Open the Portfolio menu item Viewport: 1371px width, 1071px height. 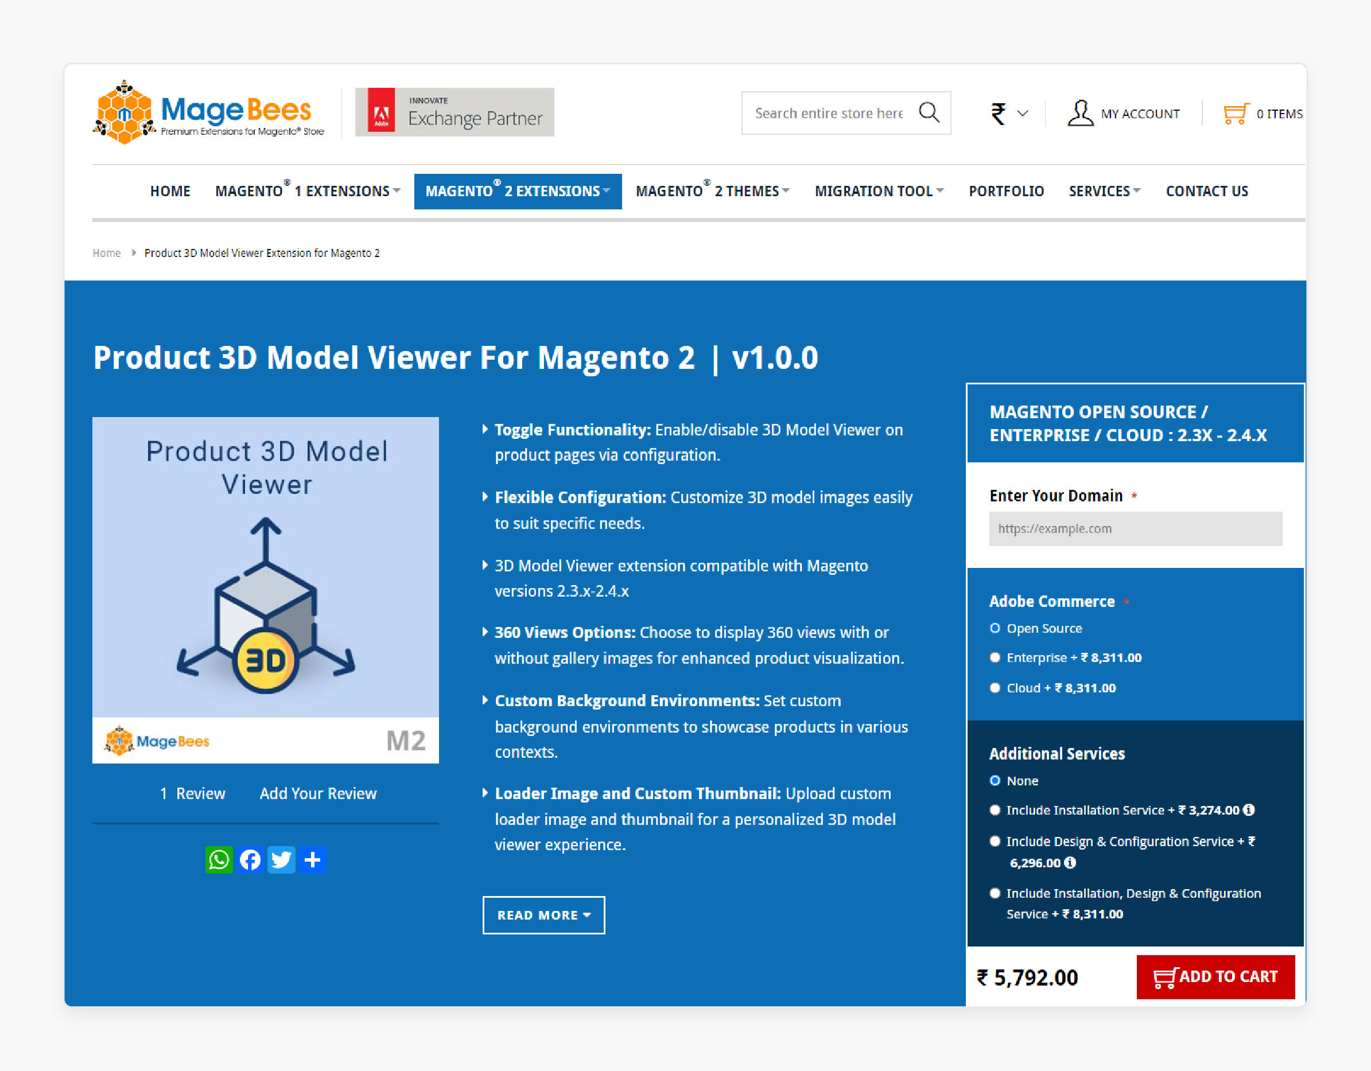click(x=1006, y=190)
